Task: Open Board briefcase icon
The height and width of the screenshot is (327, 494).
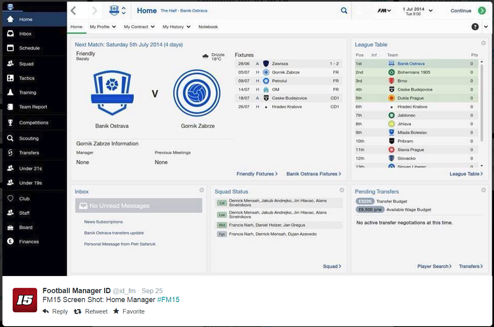Action: (11, 227)
